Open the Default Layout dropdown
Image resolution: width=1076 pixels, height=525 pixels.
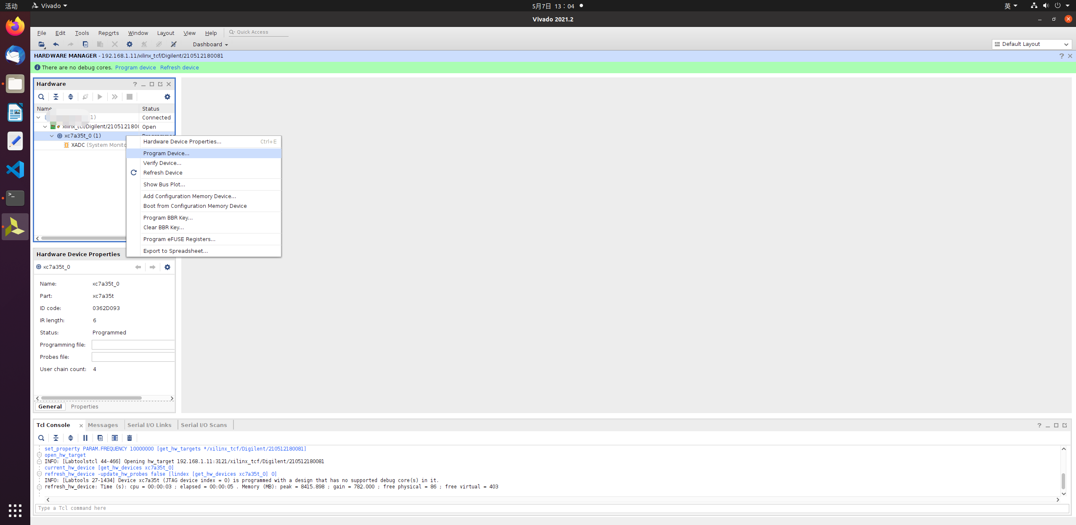(1031, 44)
